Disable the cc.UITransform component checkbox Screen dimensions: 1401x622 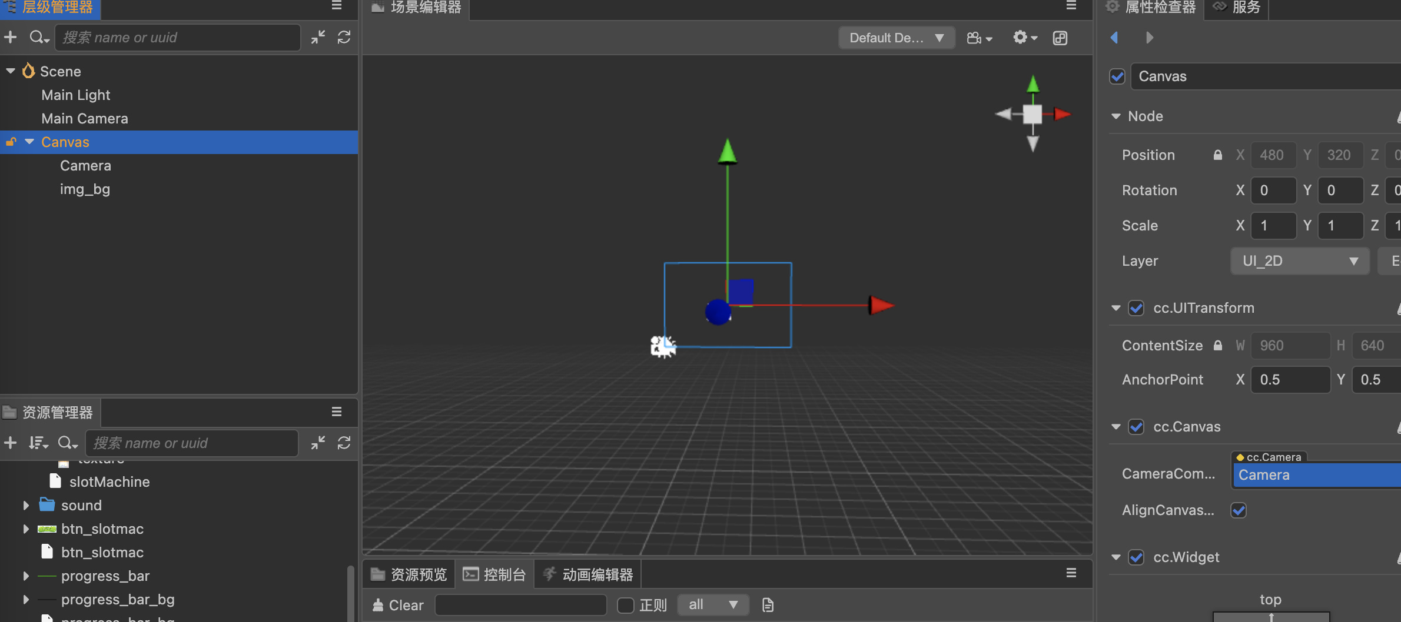1136,308
